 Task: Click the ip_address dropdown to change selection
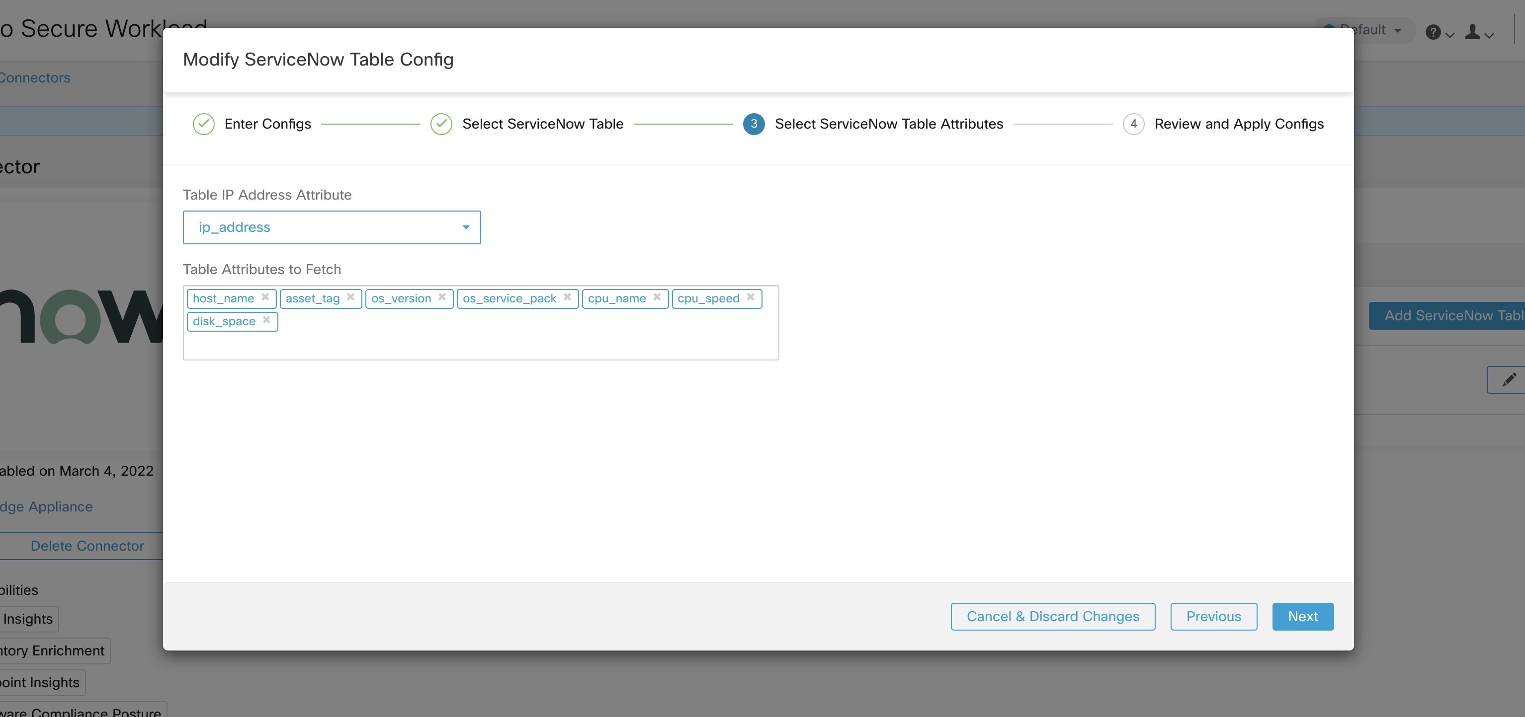coord(332,226)
